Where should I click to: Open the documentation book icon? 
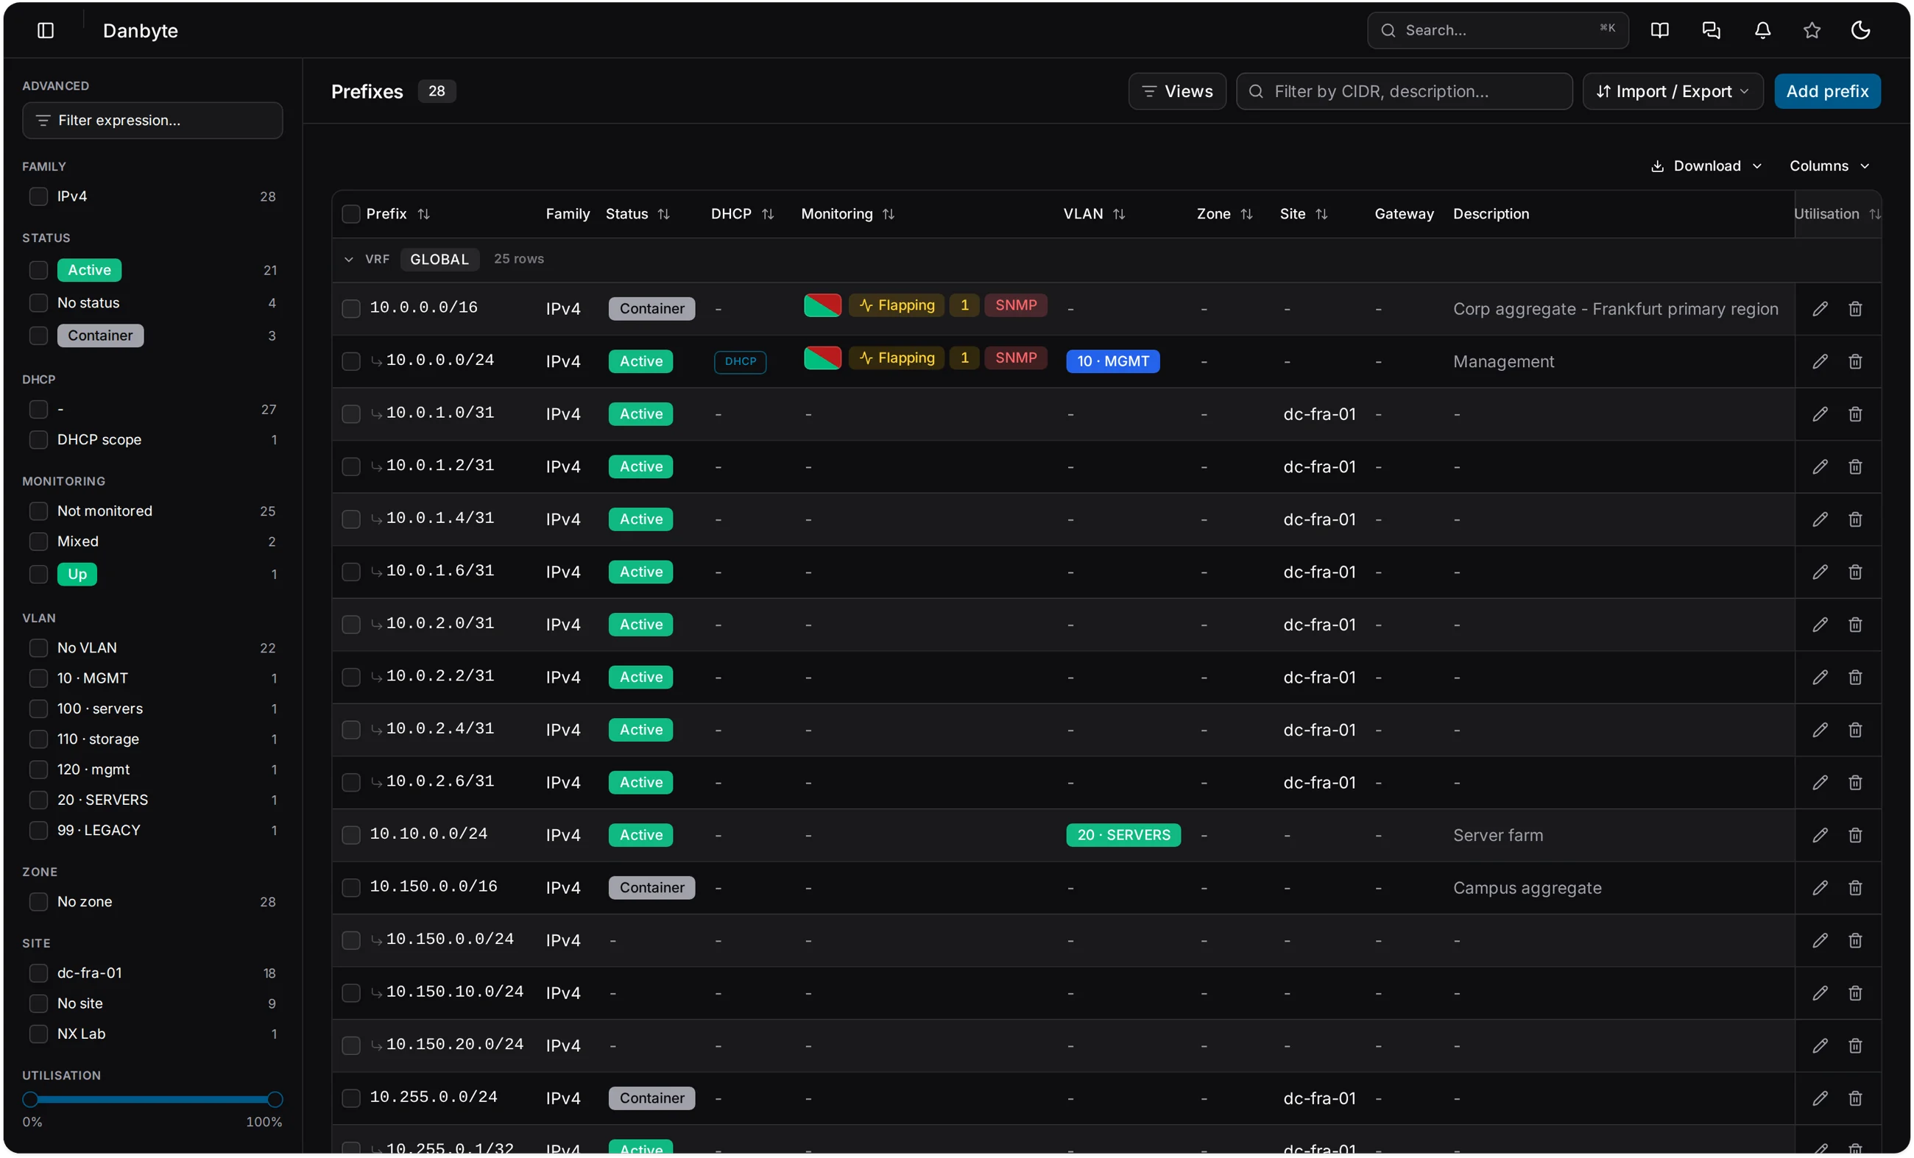point(1659,30)
